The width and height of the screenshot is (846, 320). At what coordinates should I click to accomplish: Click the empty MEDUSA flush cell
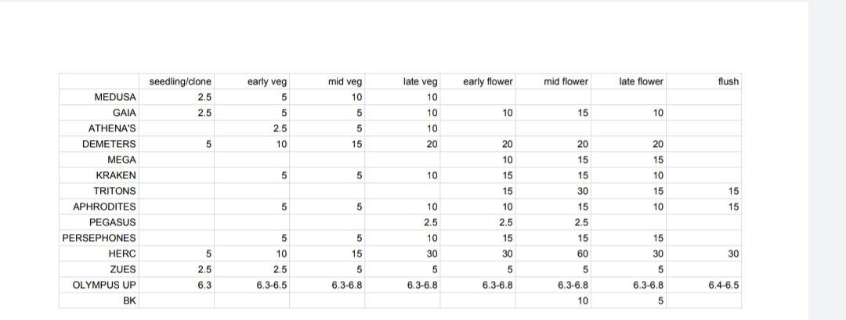click(704, 98)
